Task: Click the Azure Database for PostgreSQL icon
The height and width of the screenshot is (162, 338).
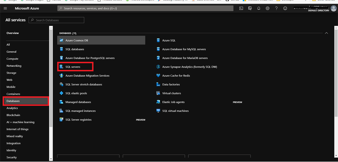Action: click(61, 58)
